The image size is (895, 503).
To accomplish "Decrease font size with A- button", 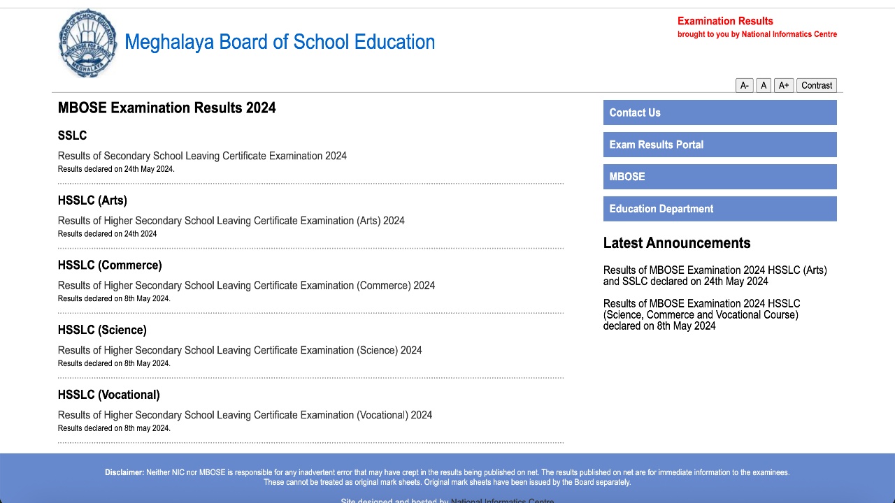I will (x=744, y=85).
